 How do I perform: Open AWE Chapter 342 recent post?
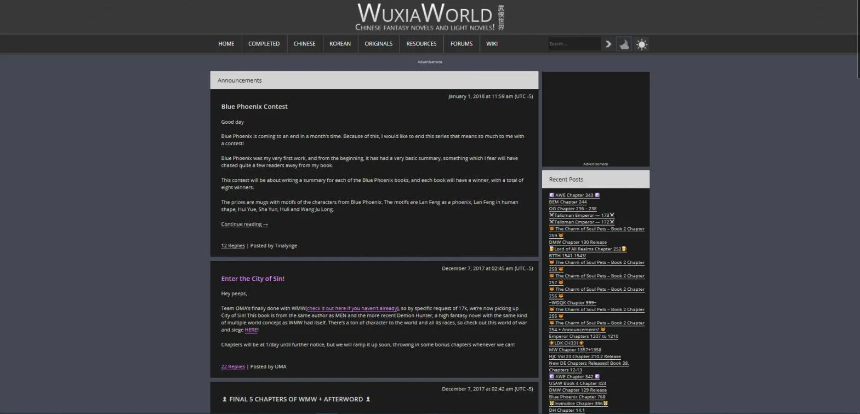[574, 377]
